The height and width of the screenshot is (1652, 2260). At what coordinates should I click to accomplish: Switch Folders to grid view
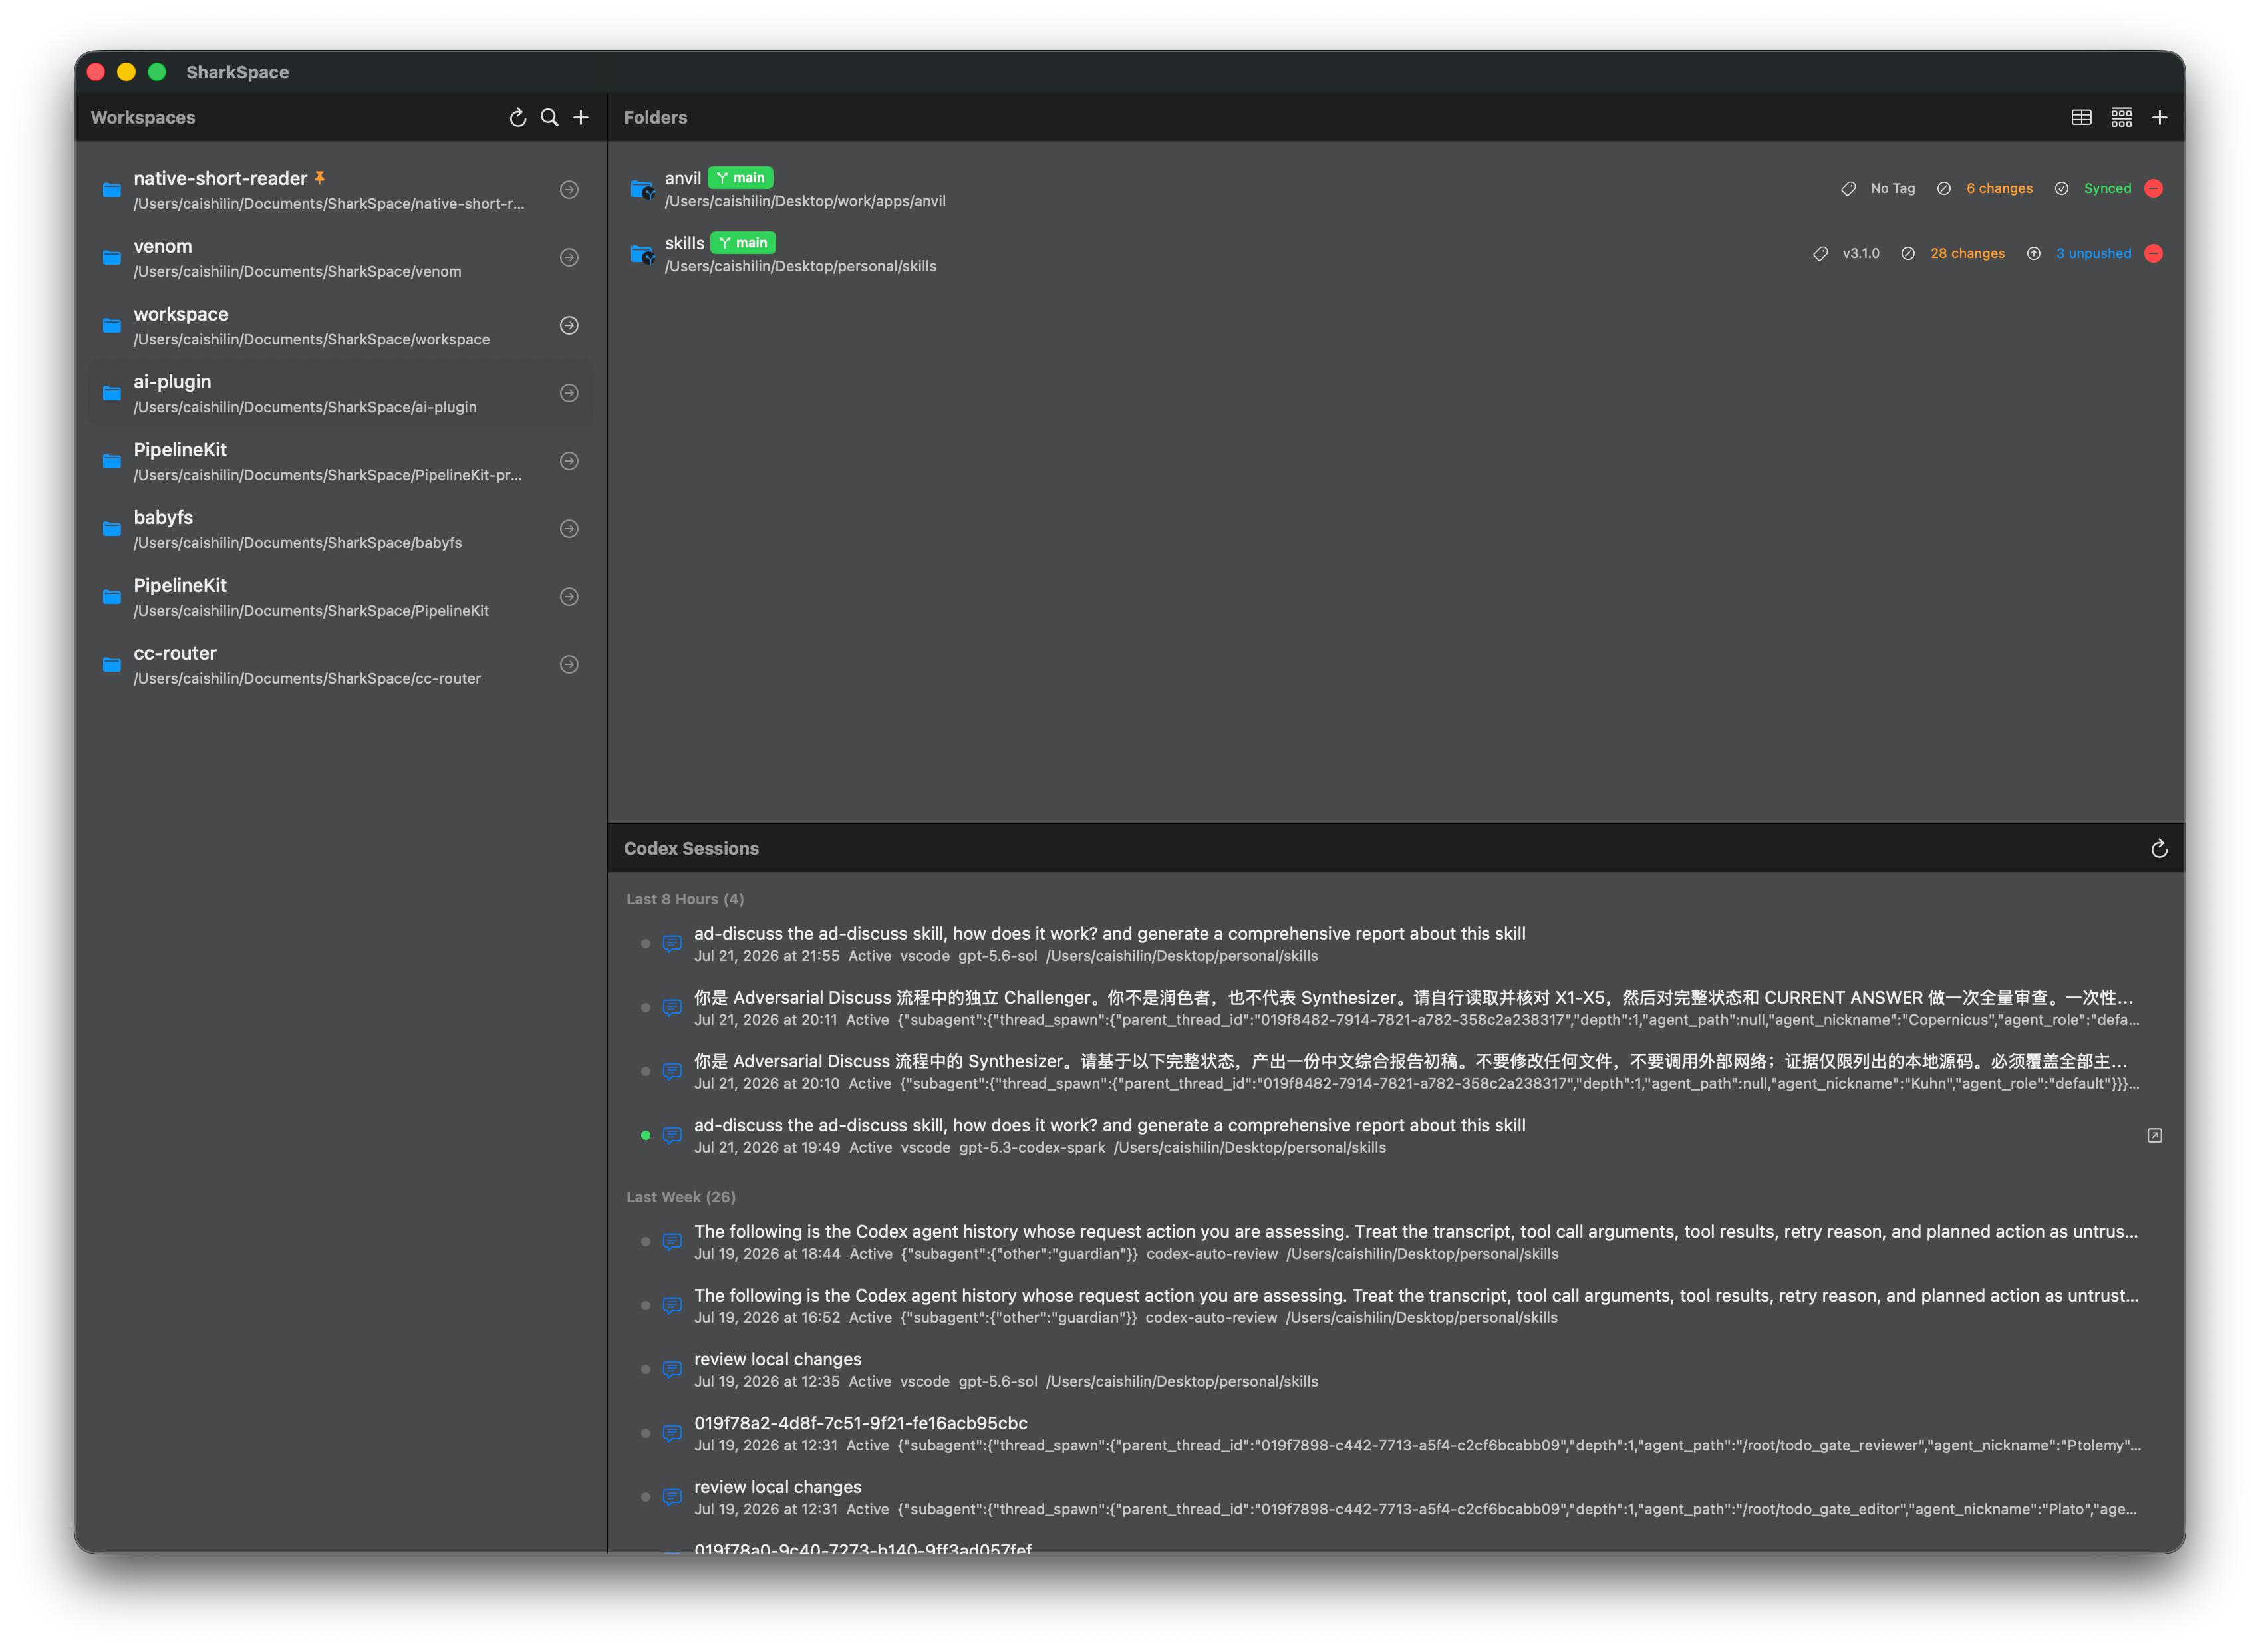(2120, 117)
